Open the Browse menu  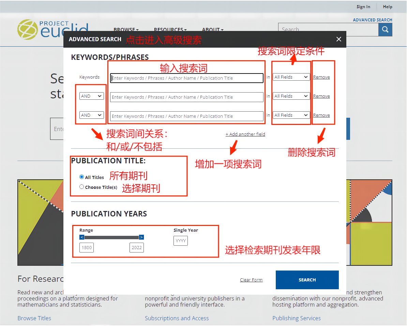126,30
